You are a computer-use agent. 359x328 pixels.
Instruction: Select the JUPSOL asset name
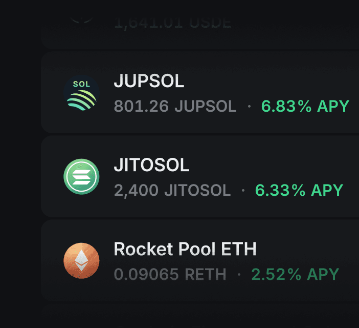pyautogui.click(x=149, y=80)
